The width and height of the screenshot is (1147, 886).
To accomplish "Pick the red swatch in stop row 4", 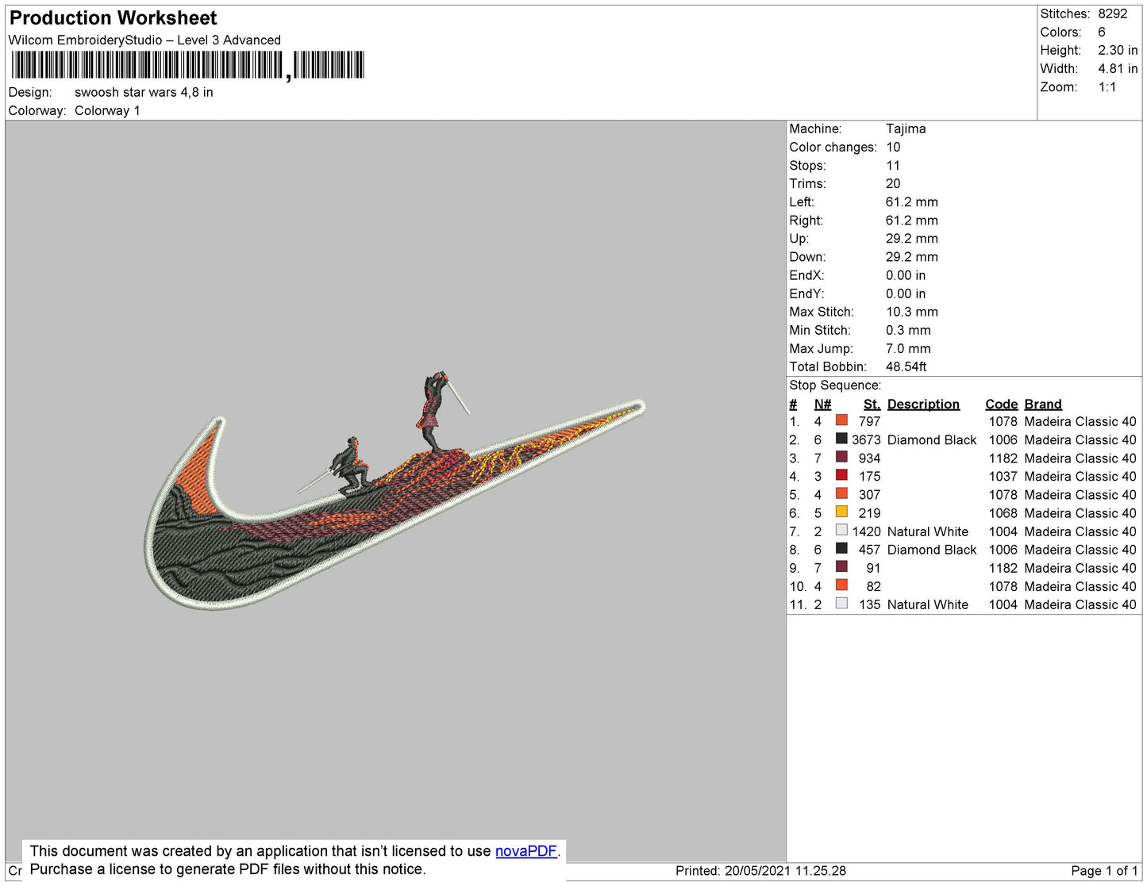I will click(x=841, y=475).
